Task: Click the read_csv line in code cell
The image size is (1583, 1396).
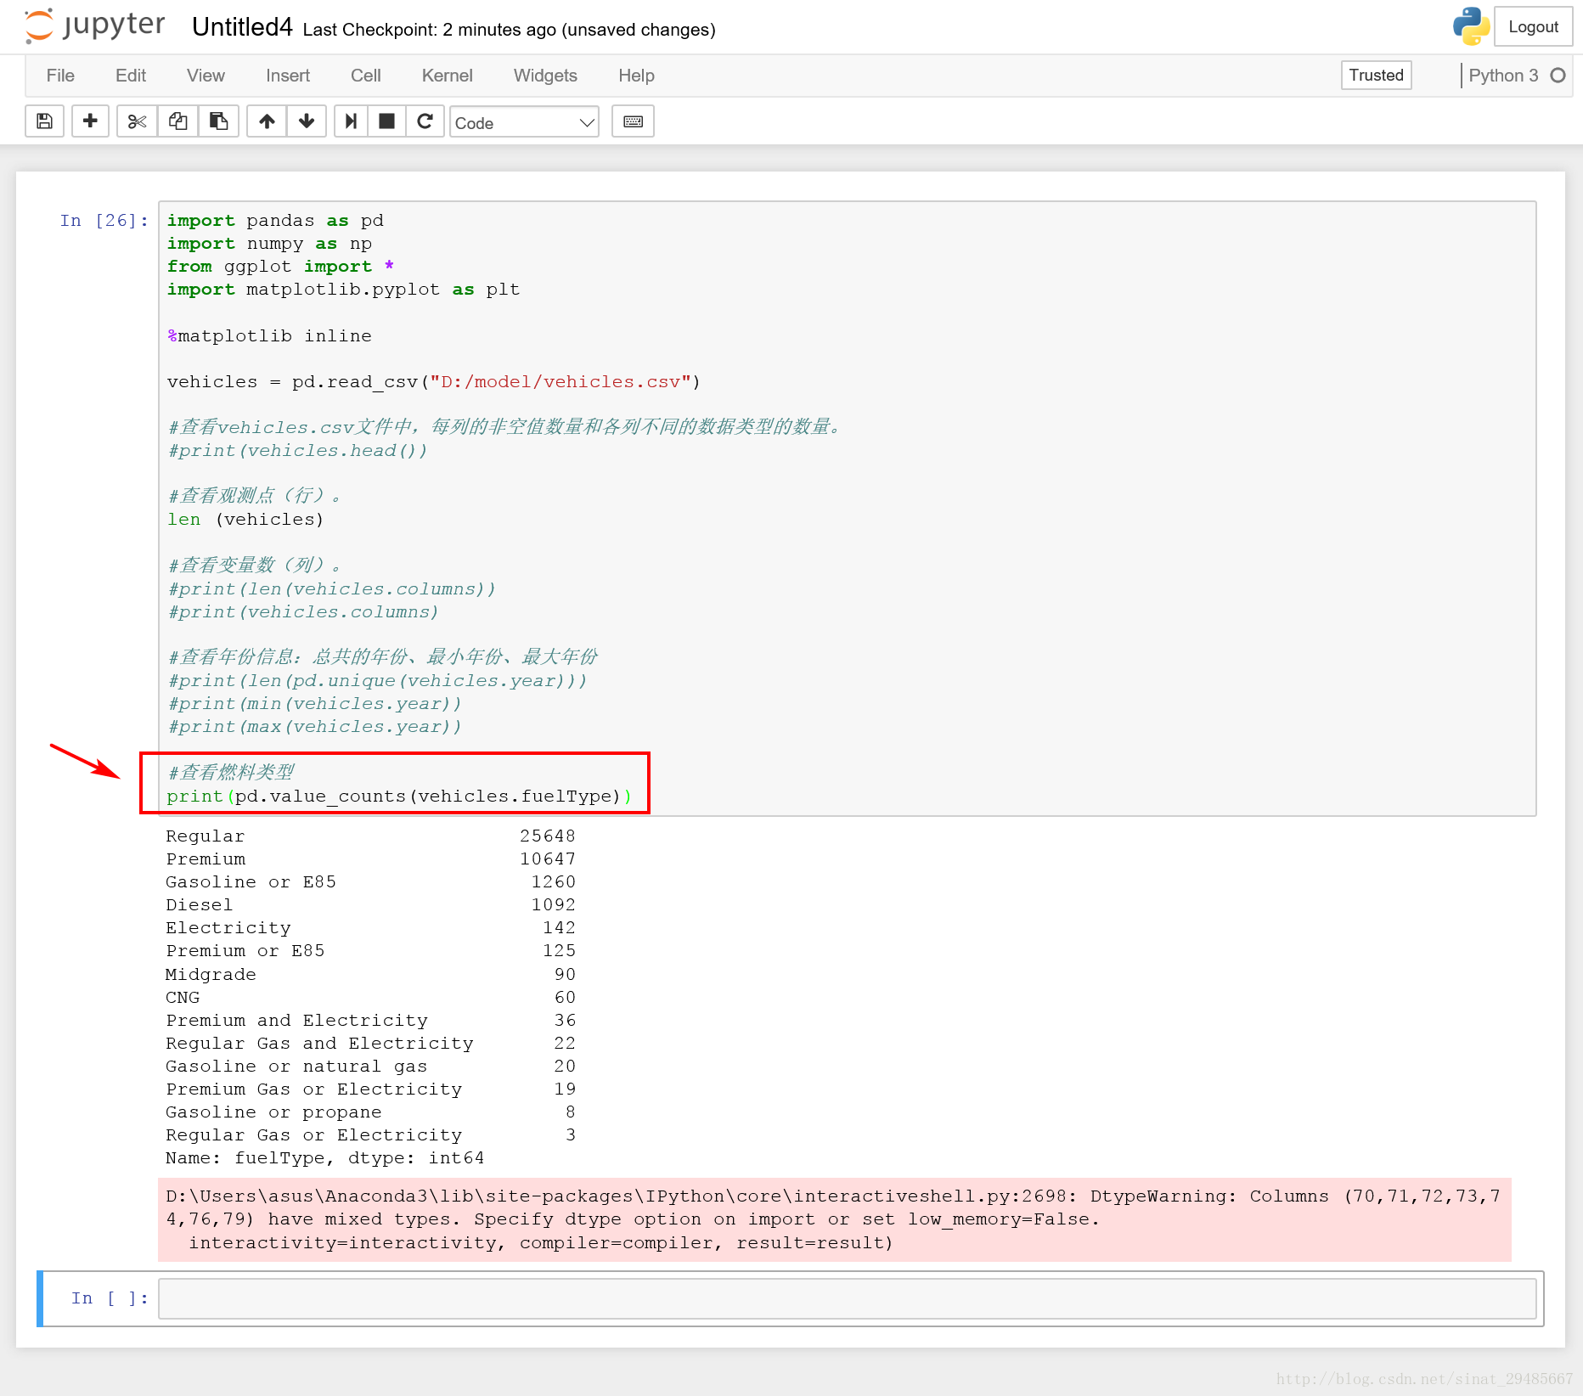Action: [433, 382]
